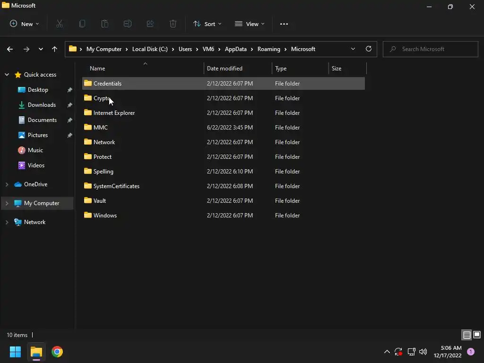The height and width of the screenshot is (363, 484).
Task: Go back with the left arrow
Action: click(x=10, y=49)
